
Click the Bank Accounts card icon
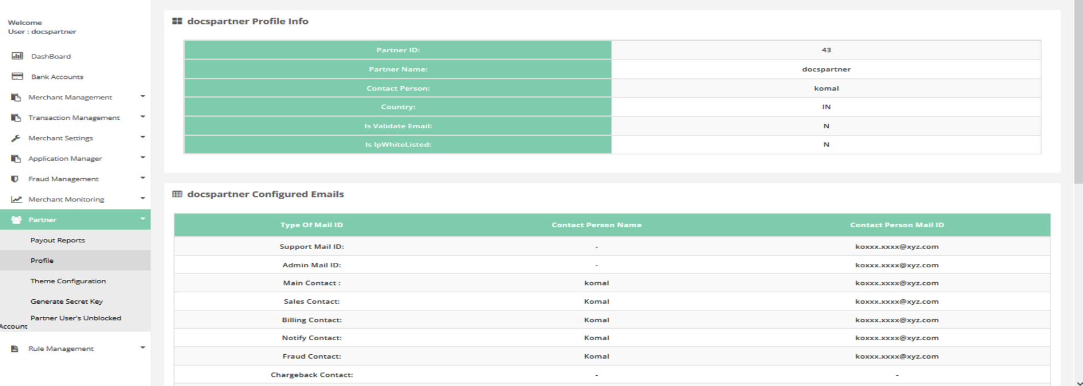click(x=17, y=77)
